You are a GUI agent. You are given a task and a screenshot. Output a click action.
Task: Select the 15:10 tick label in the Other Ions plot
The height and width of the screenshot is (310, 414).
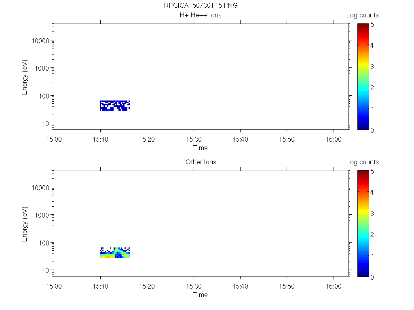pos(100,286)
